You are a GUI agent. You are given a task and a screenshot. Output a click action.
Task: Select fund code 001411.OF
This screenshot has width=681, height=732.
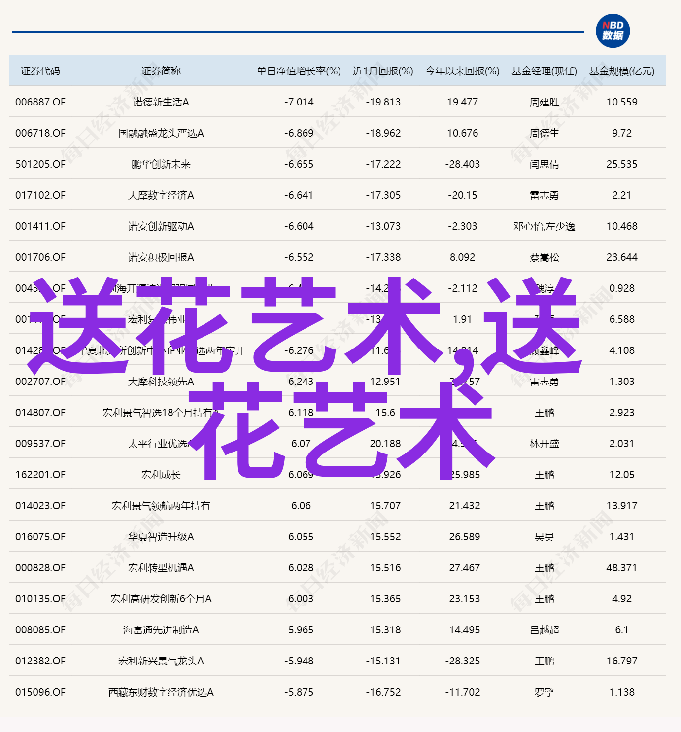40,226
